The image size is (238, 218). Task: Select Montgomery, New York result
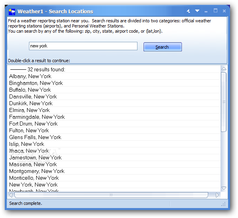pos(114,171)
